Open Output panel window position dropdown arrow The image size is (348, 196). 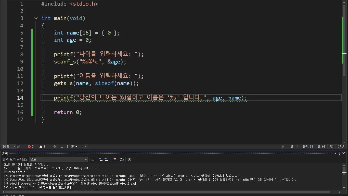point(335,153)
